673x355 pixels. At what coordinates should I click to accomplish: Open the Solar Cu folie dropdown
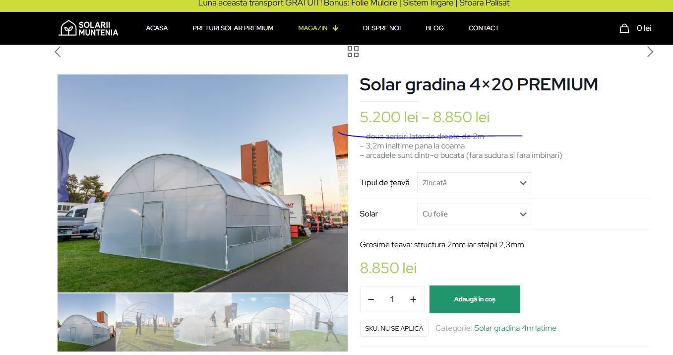(474, 214)
